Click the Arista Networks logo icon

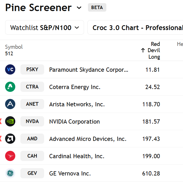pos(10,104)
